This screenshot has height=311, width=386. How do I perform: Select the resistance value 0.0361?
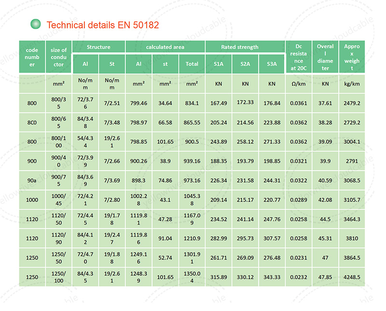click(299, 103)
